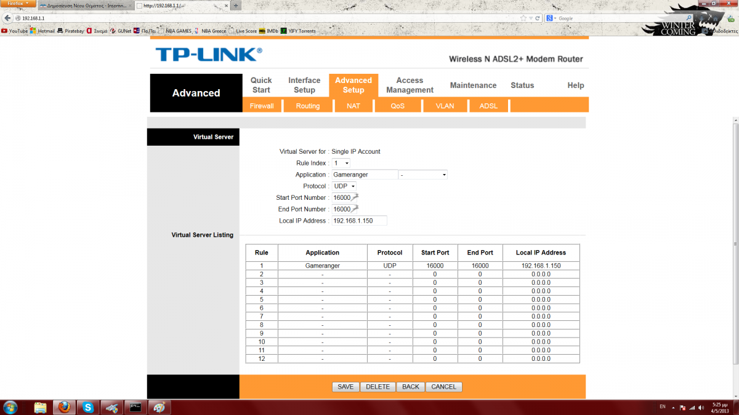This screenshot has width=739, height=415.
Task: Click the Firefox taskbar icon
Action: click(64, 407)
